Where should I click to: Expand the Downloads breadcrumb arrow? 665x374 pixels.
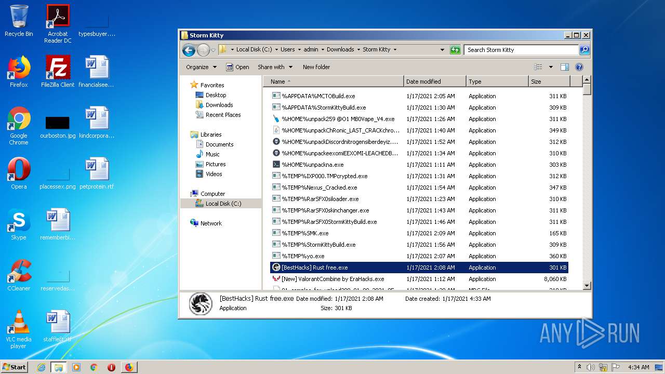pos(358,50)
